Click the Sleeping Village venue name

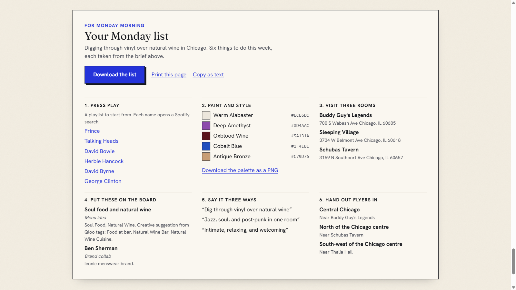pos(339,132)
